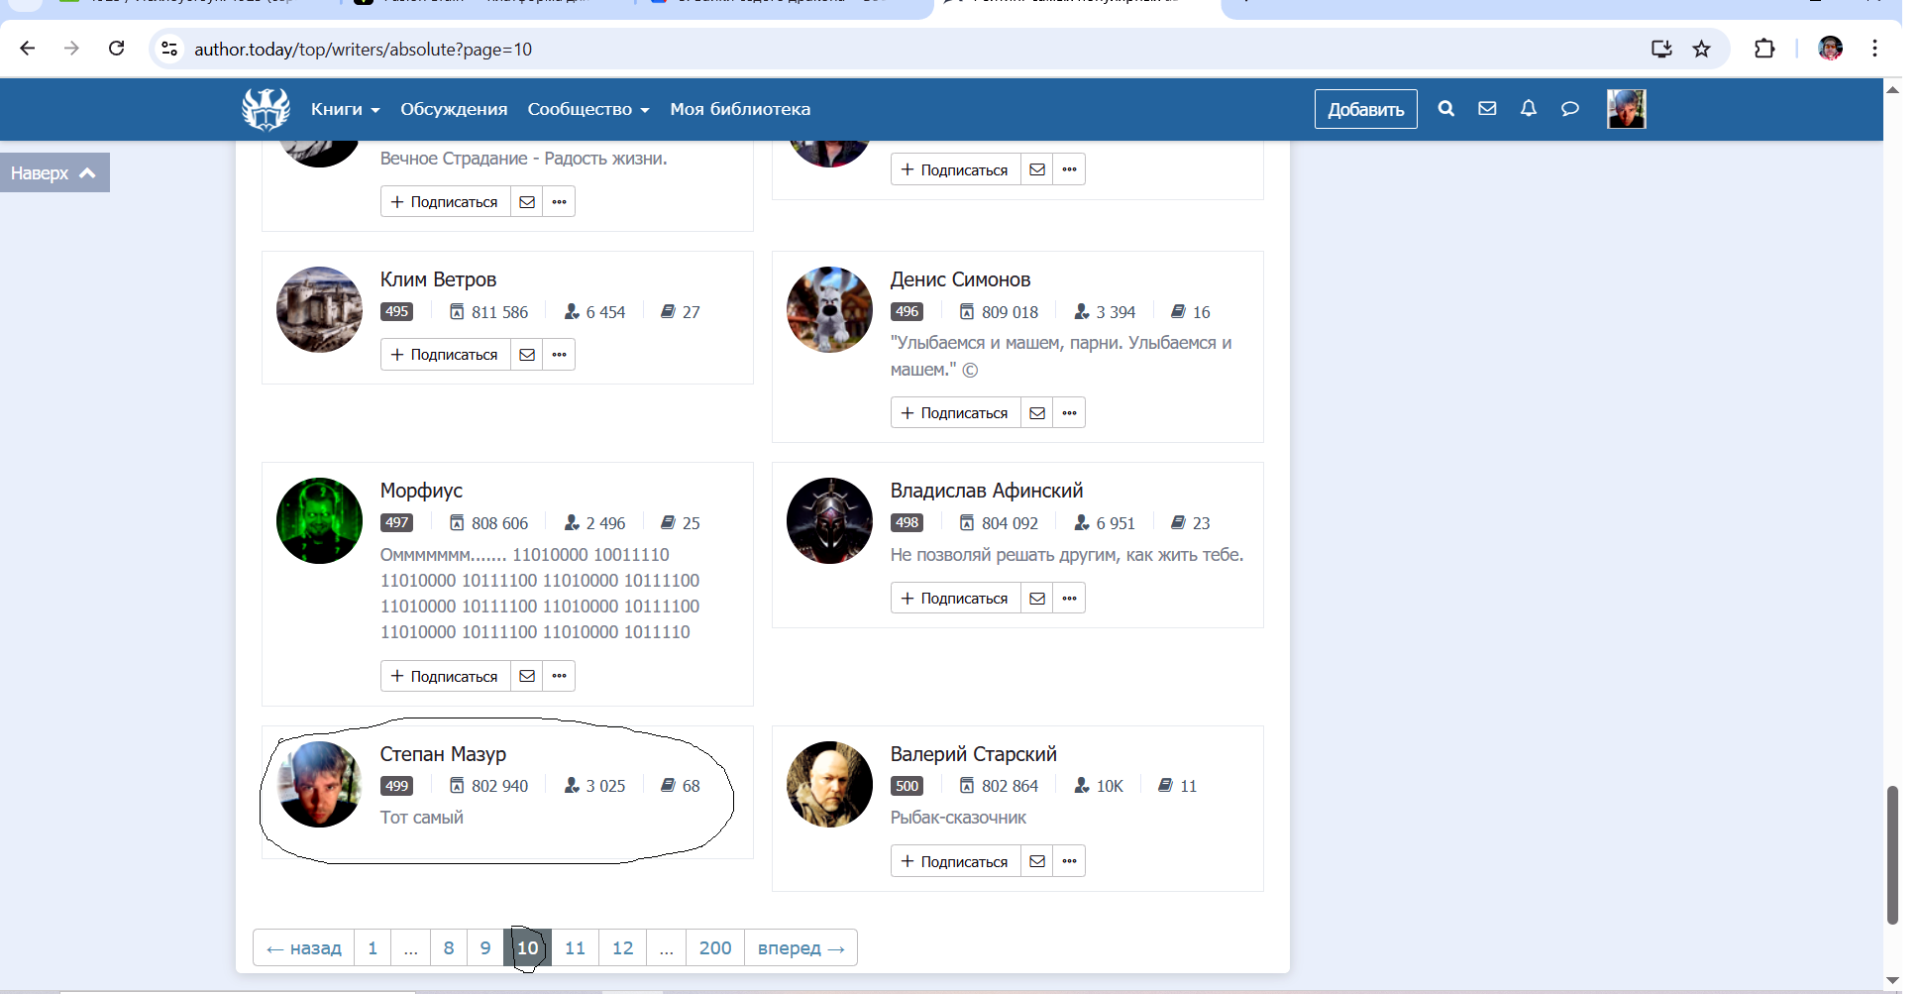This screenshot has width=1921, height=994.
Task: Open more options for Морфиус
Action: pyautogui.click(x=560, y=676)
